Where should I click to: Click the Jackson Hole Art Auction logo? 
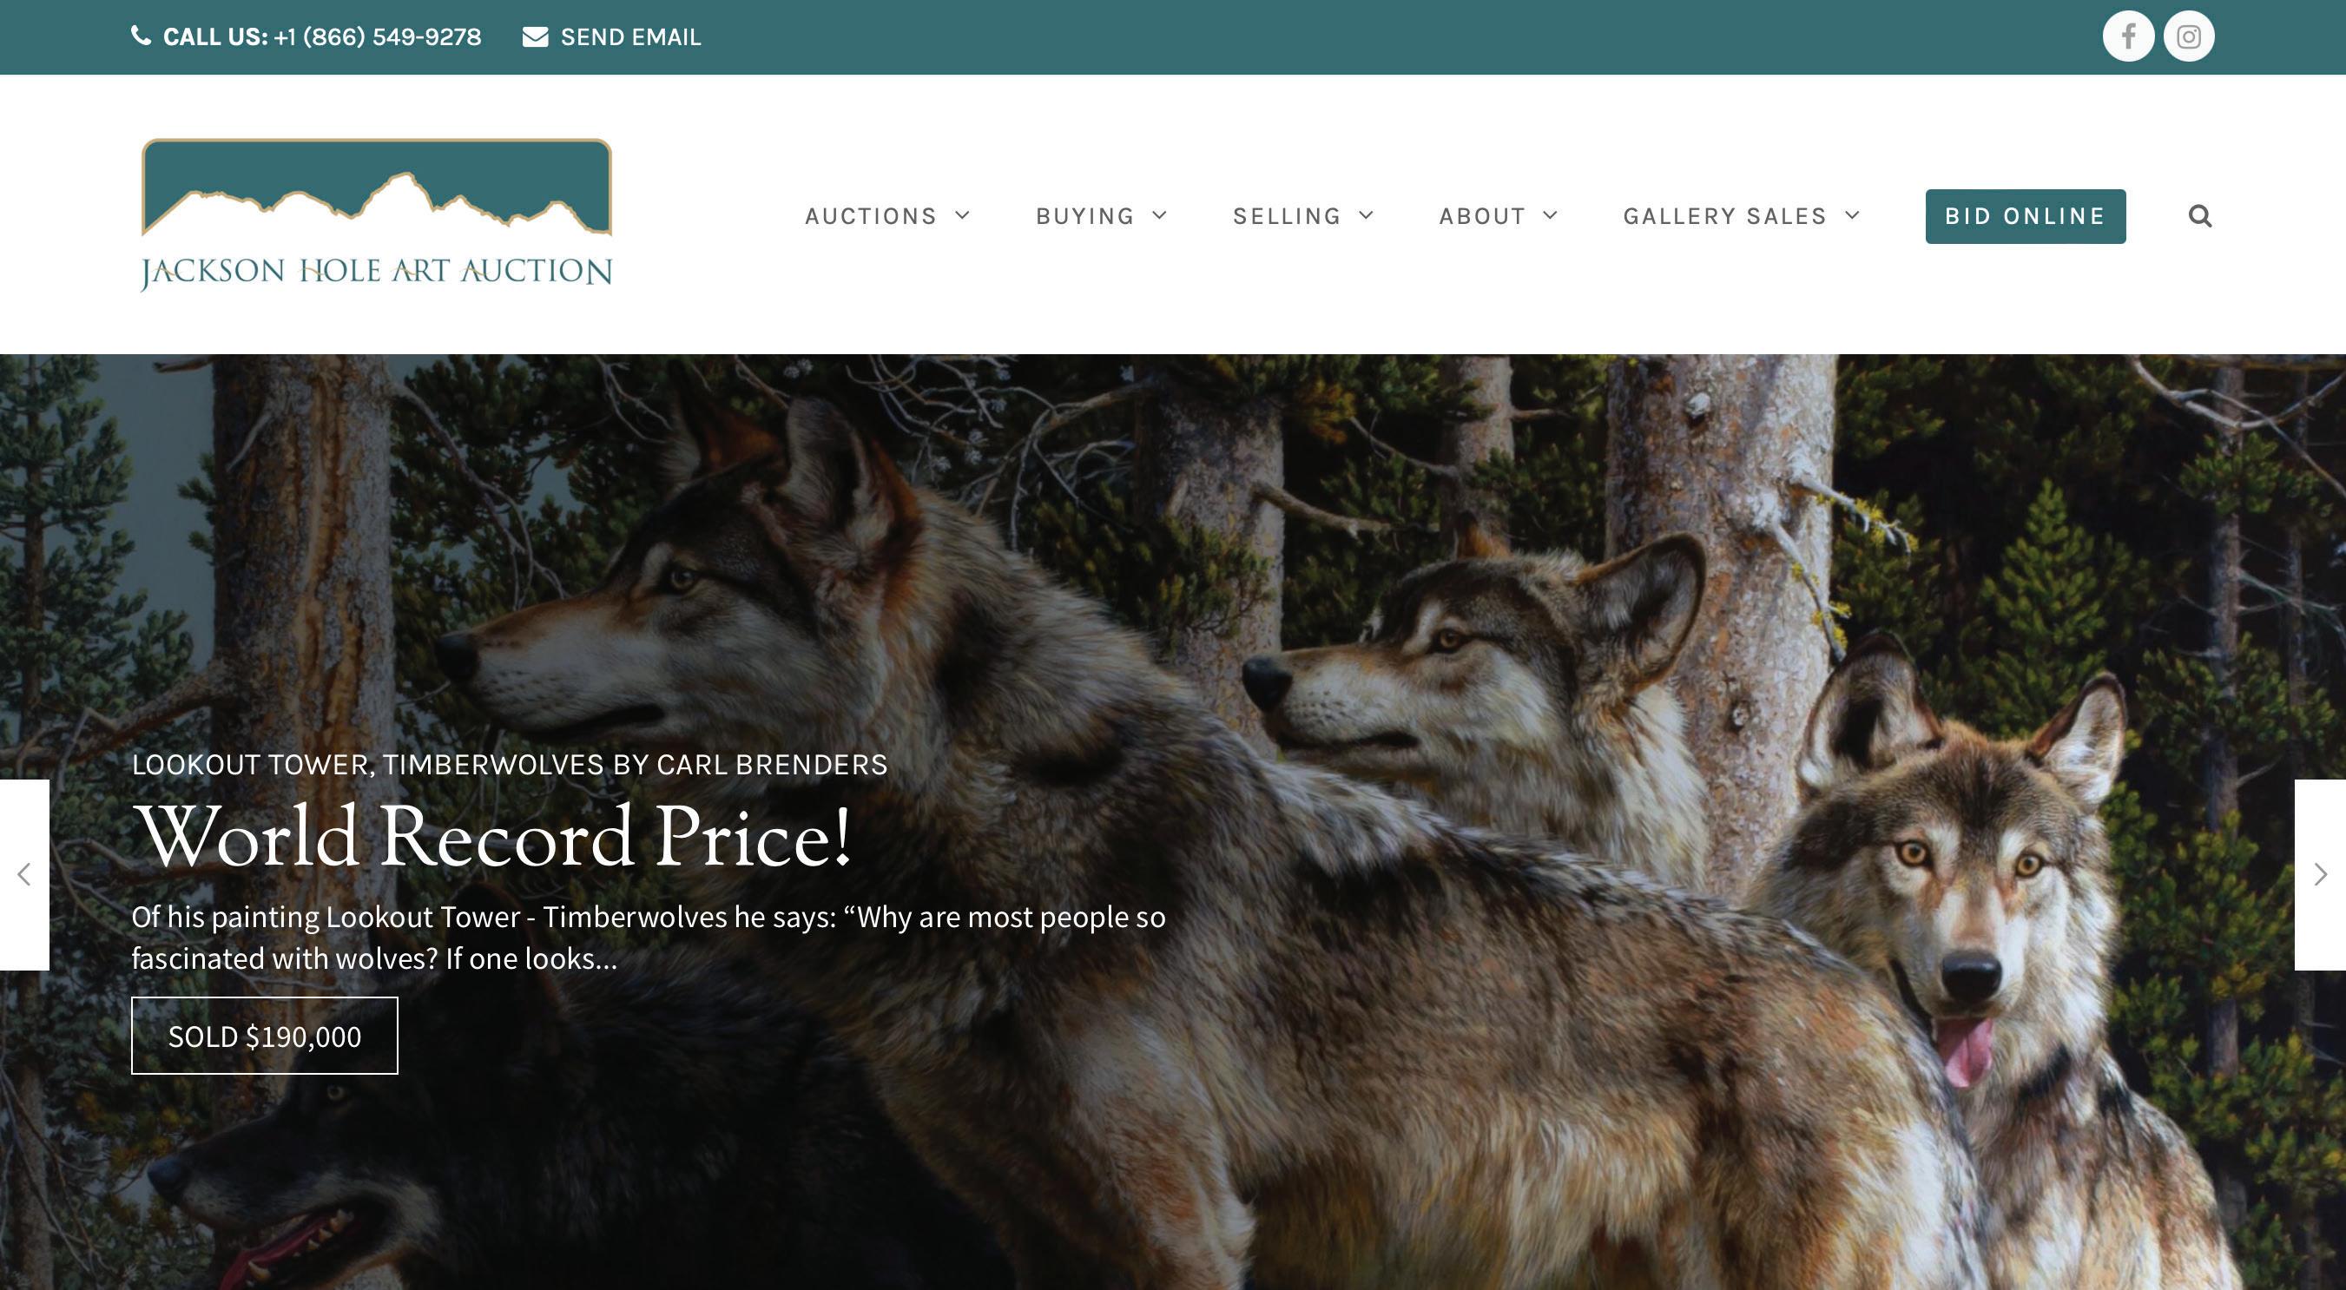point(376,214)
